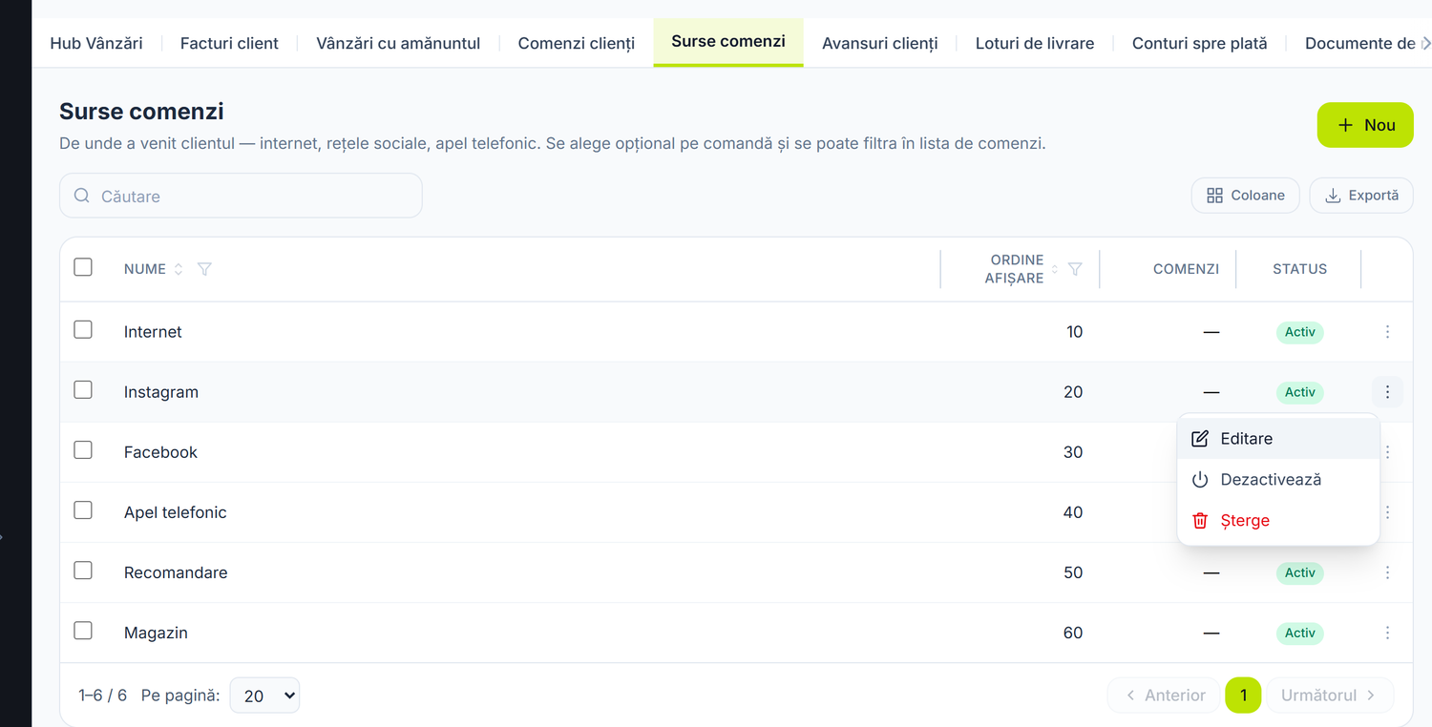Sort by ORDINE AFIȘARE using the sort arrows

(1055, 269)
